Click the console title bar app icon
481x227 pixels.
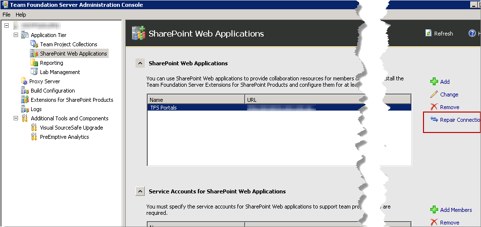pyautogui.click(x=4, y=4)
